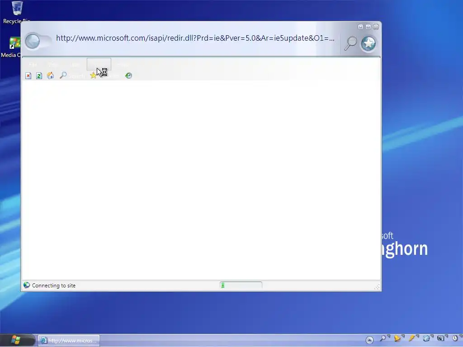The image size is (463, 347).
Task: Open the dropdown arrow beside tray magnifier
Action: 388,336
